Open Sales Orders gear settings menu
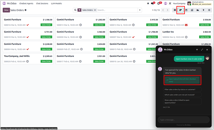The height and width of the screenshot is (130, 214). [x=25, y=10]
